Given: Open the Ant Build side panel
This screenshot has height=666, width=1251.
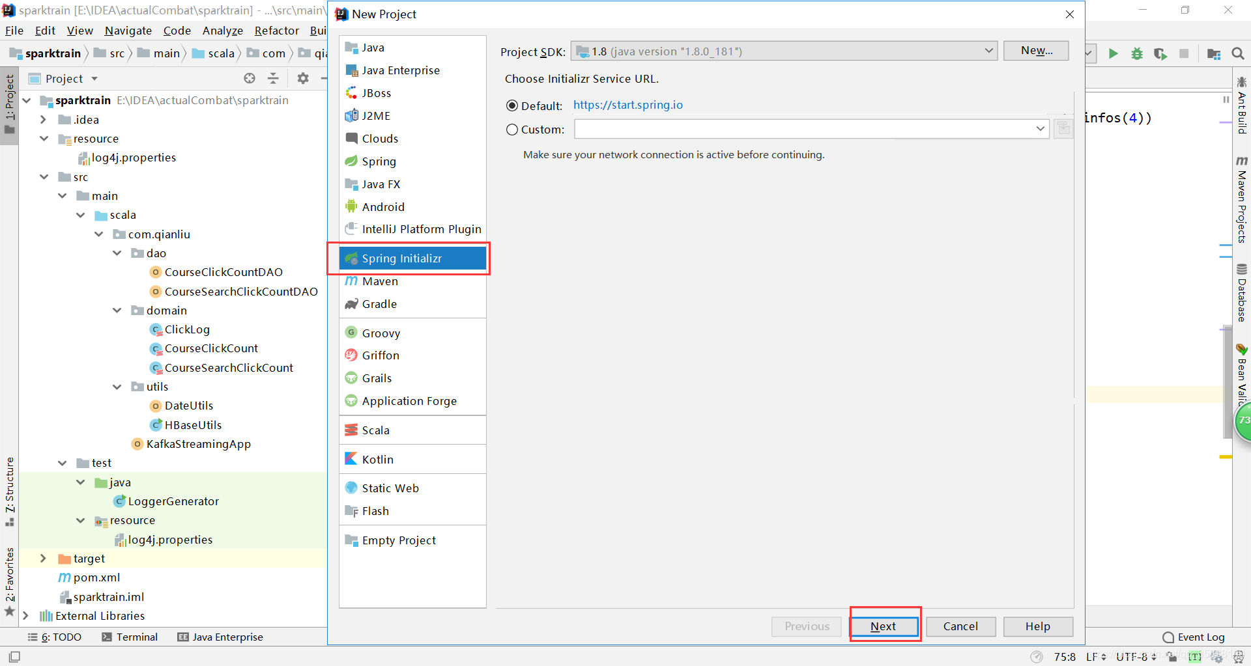Looking at the screenshot, I should pos(1242,105).
